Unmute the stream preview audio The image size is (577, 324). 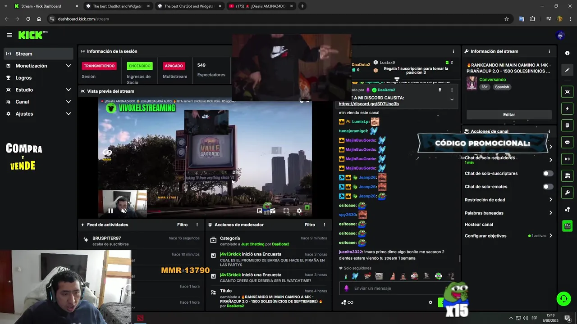click(x=124, y=211)
